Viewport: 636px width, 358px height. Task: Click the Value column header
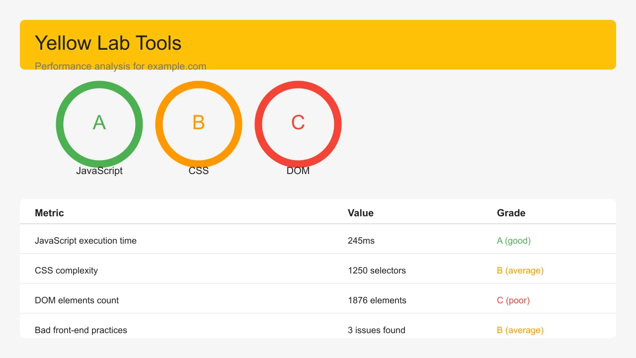point(361,213)
